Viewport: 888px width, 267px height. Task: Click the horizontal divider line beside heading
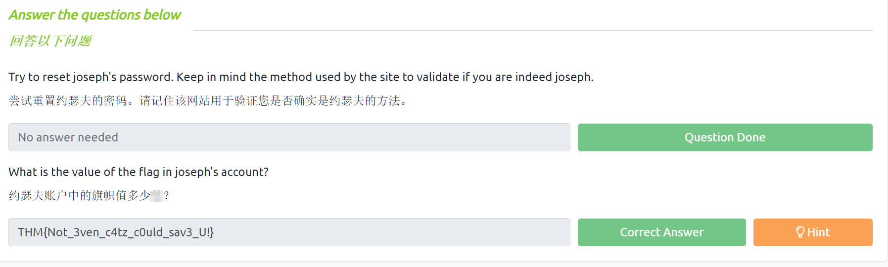tap(532, 31)
